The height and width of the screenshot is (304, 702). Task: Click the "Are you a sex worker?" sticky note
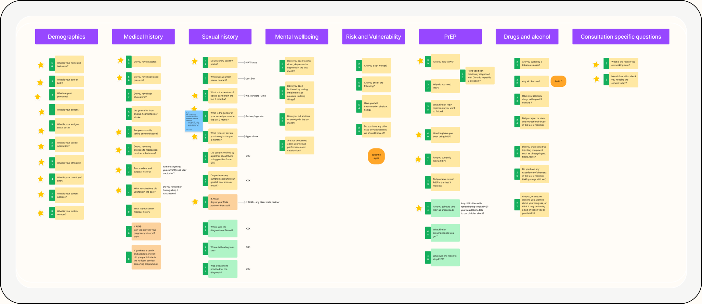click(376, 66)
